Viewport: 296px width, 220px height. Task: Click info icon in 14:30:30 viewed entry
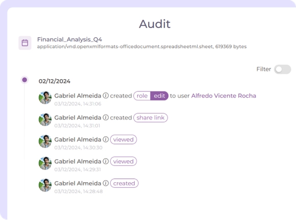[x=106, y=139]
